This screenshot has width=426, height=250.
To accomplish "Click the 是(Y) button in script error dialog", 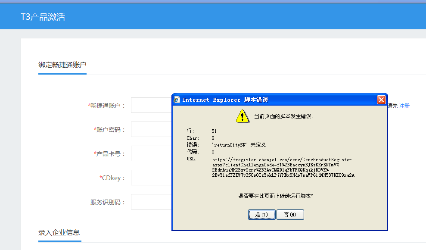I will coord(261,215).
